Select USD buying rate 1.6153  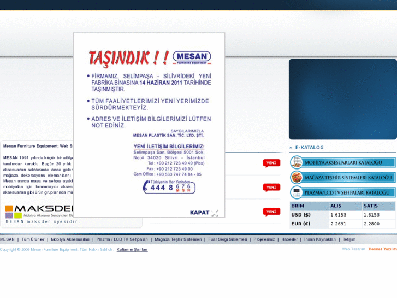click(338, 215)
